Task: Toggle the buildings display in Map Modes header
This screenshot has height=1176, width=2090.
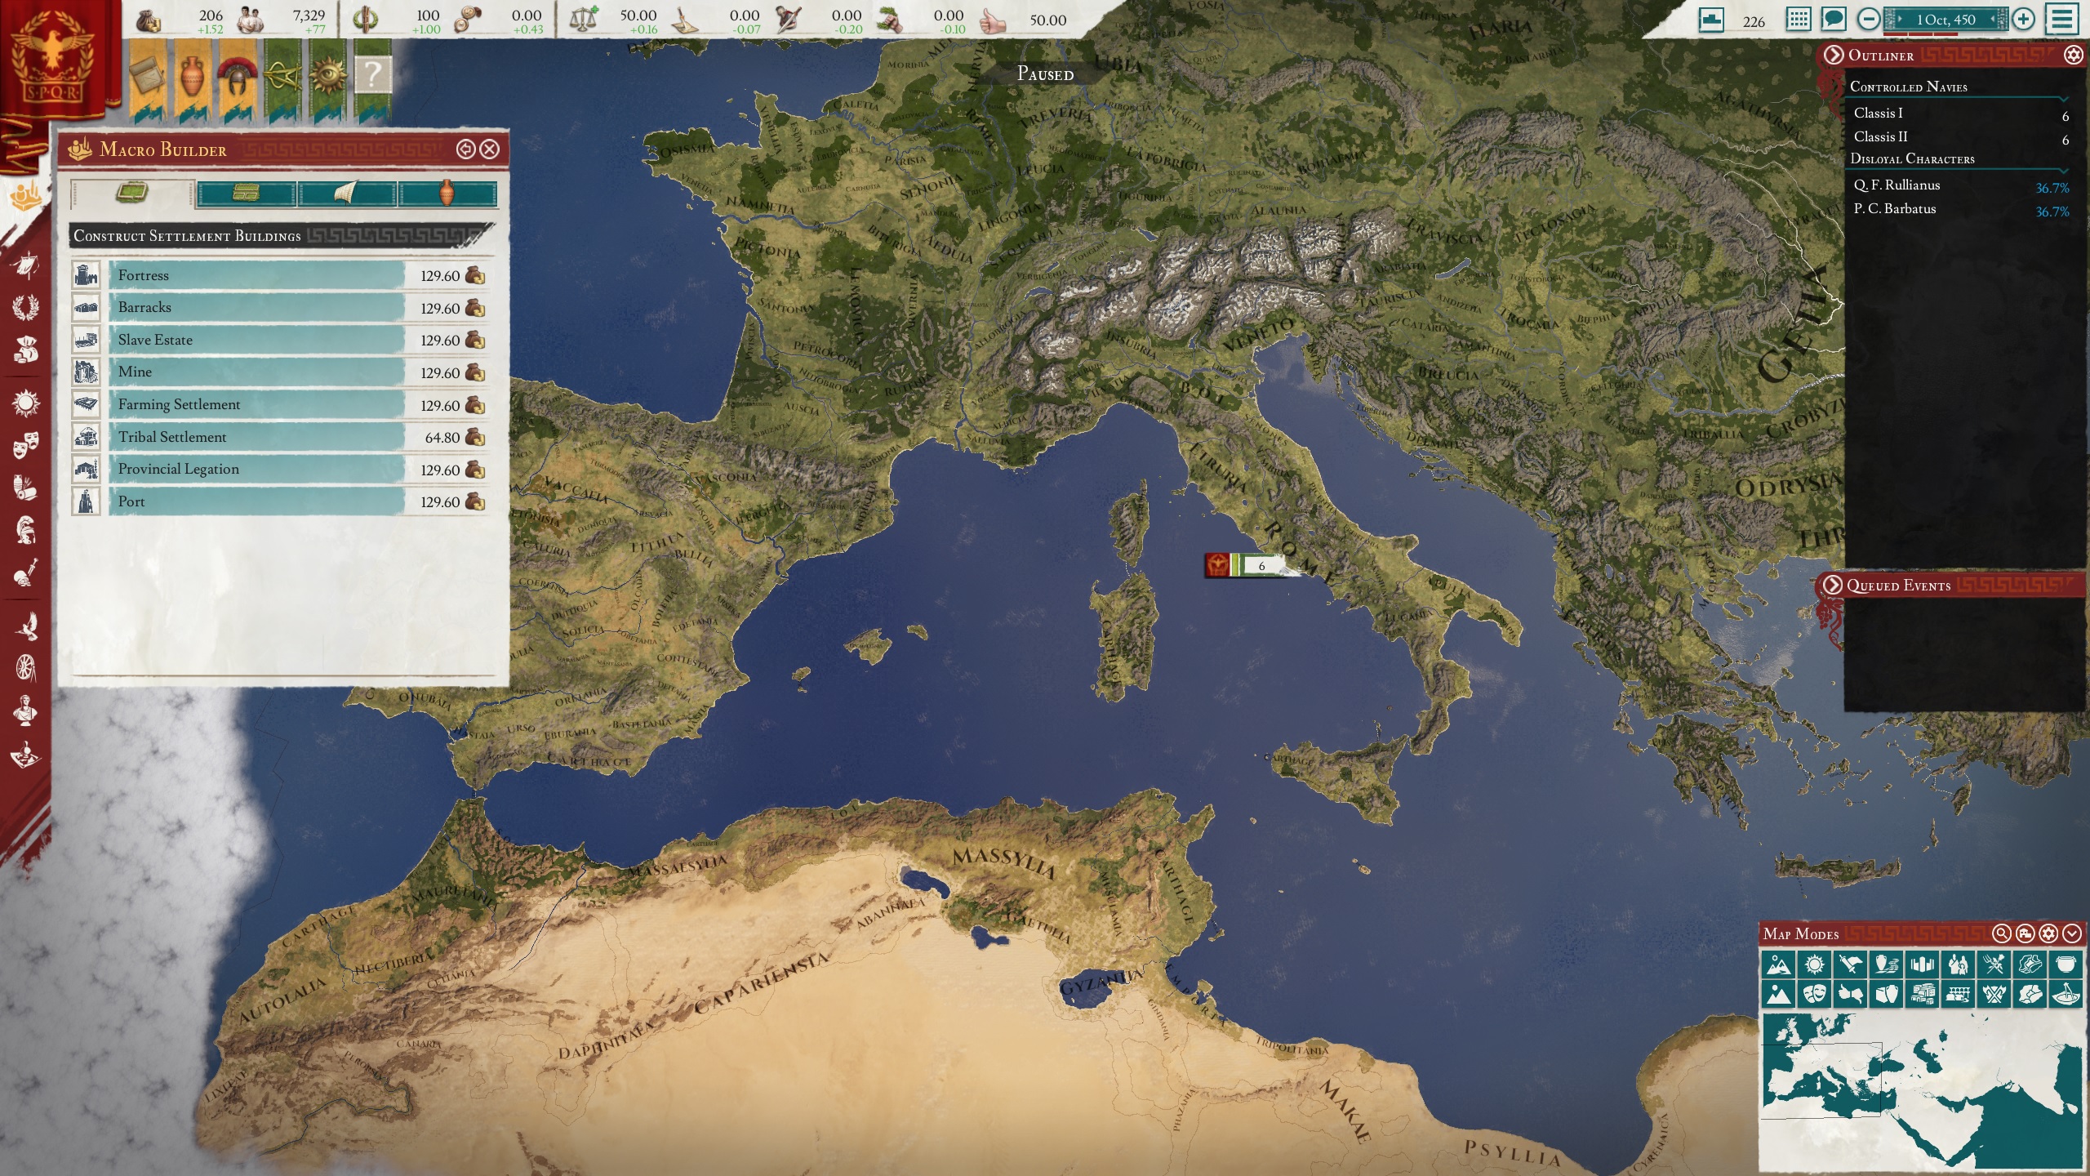Action: tap(2025, 933)
